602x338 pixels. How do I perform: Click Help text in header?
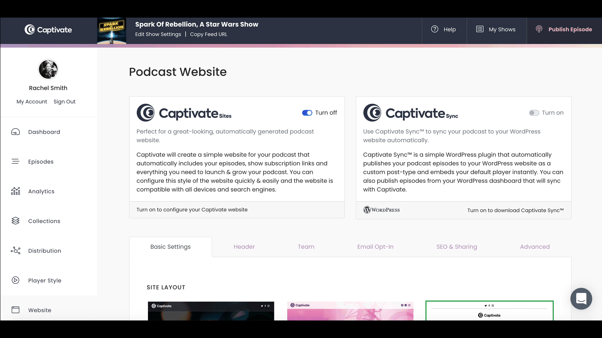[450, 29]
